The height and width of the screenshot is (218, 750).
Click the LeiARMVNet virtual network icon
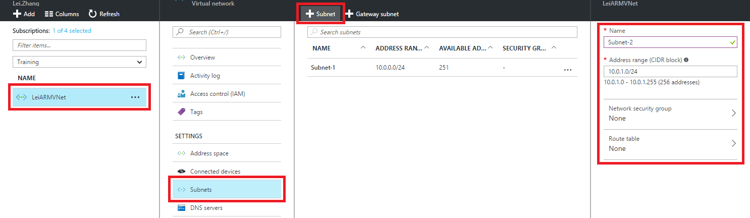[x=21, y=97]
